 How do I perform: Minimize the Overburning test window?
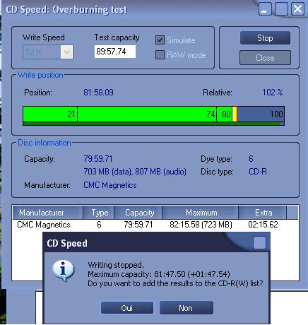pyautogui.click(x=265, y=9)
